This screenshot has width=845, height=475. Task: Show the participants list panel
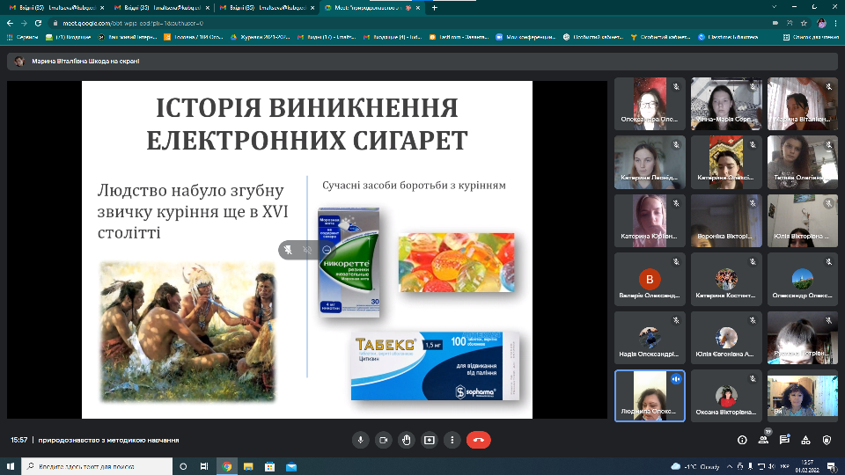click(763, 440)
